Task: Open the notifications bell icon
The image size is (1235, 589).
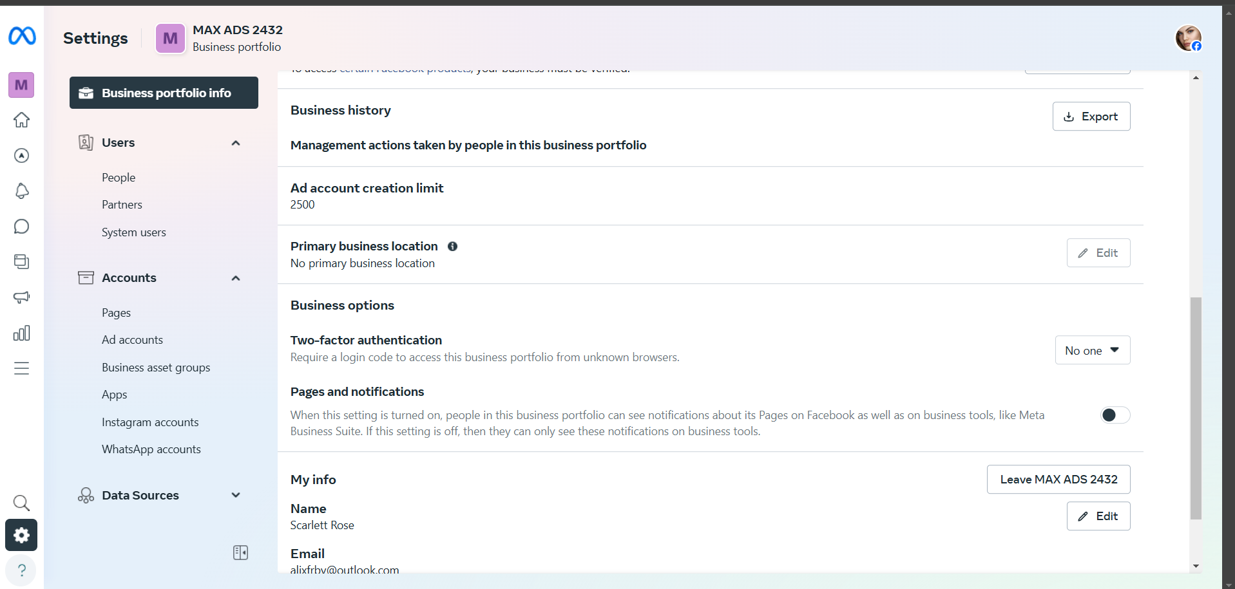Action: click(21, 191)
